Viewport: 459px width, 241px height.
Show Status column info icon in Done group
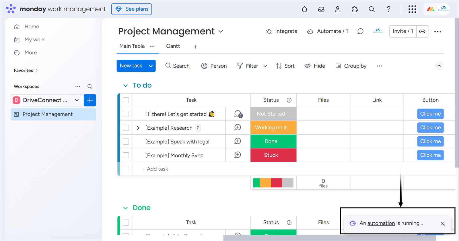coord(289,223)
